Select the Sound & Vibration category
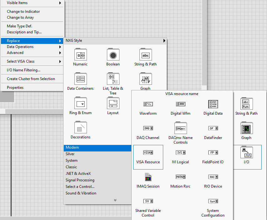 98,193
